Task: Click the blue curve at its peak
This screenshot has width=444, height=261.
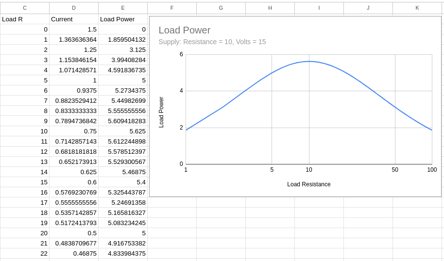Action: 309,61
